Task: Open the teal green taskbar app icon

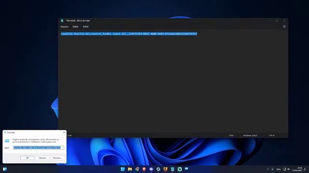Action: click(180, 169)
